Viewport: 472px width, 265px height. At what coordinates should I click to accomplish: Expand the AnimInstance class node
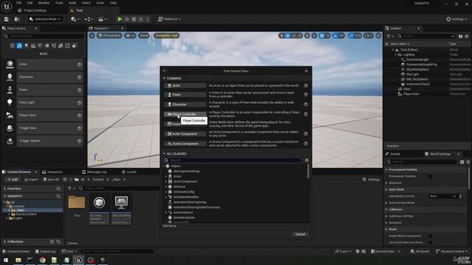click(x=166, y=213)
